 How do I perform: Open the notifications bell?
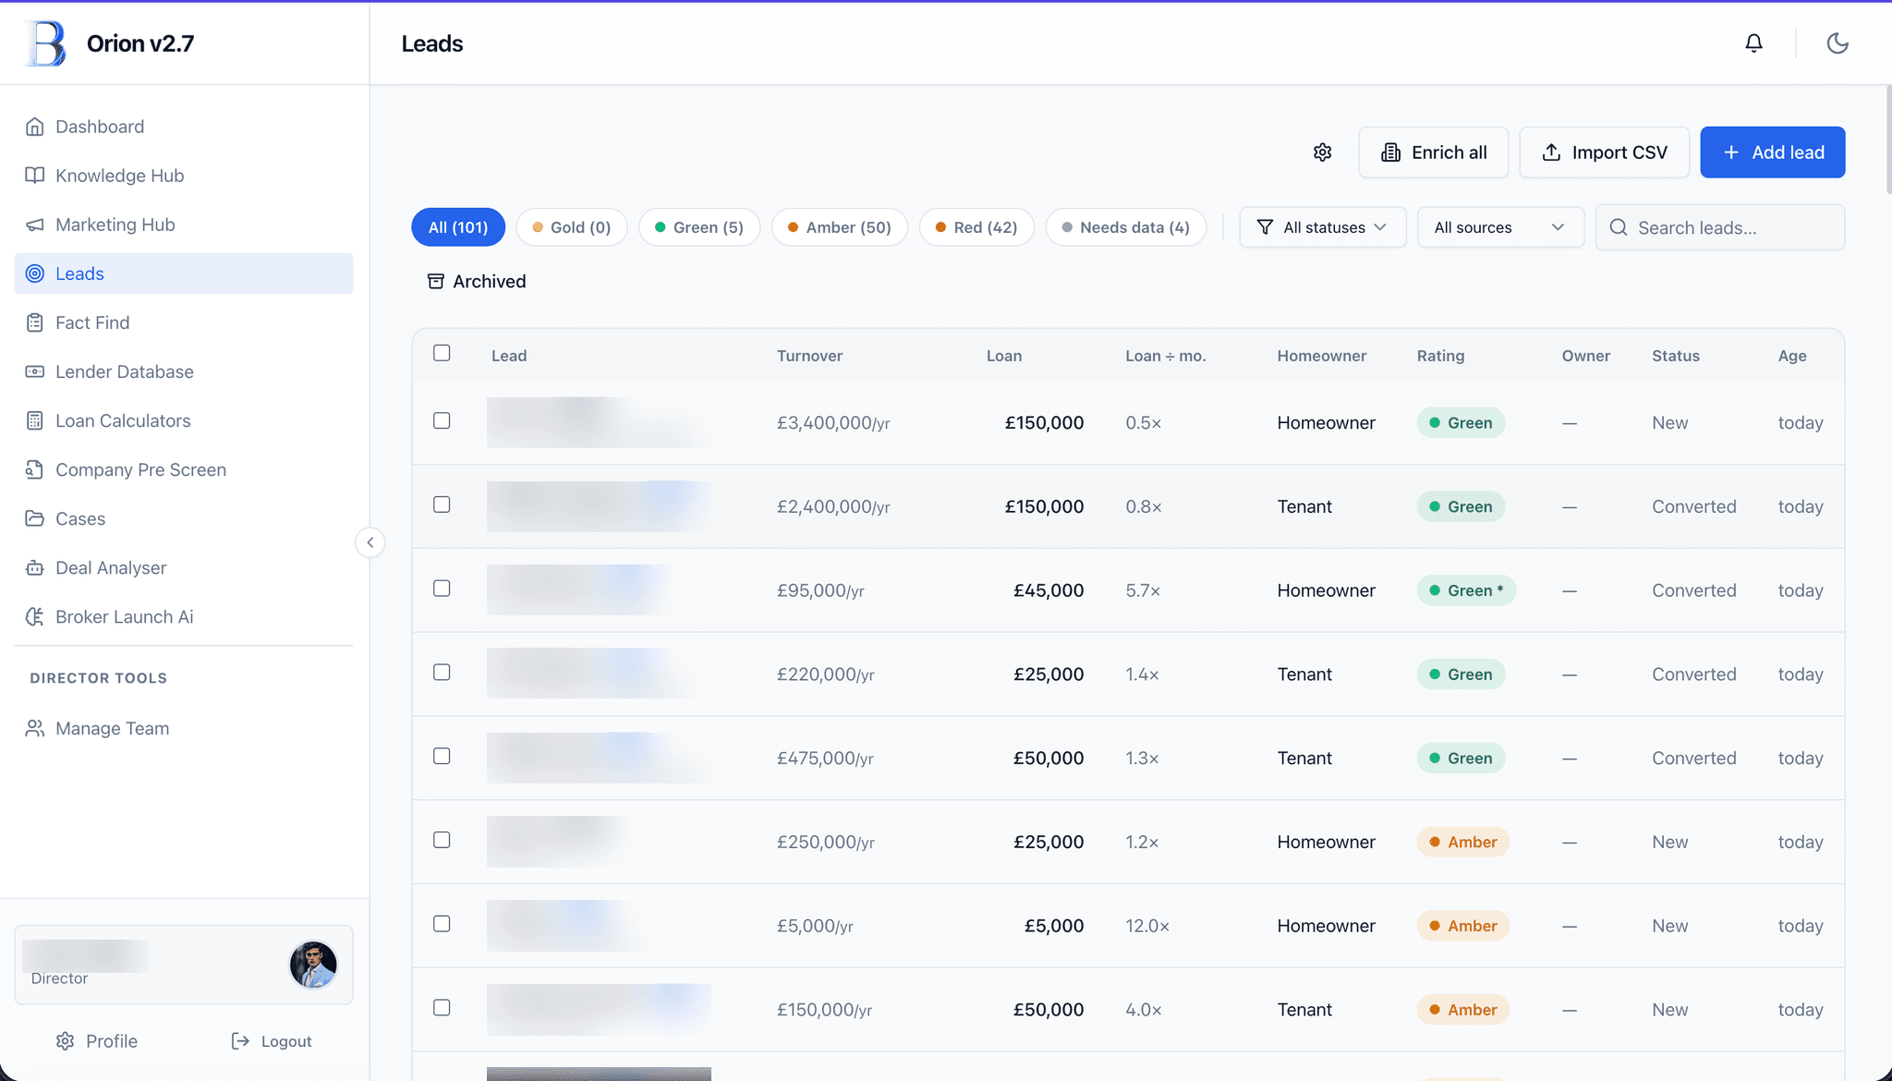click(x=1753, y=43)
